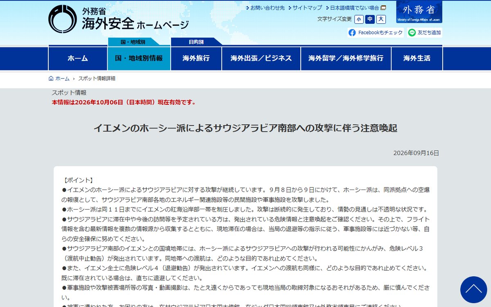Image resolution: width=491 pixels, height=307 pixels.
Task: Open the 外務省 Ministry of Foreign Affairs banner
Action: [419, 12]
